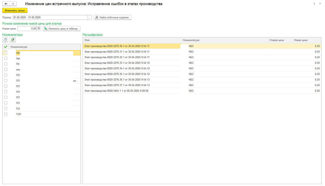Open period chooser ellipsis button
Screen dimensions: 325x186
[90, 17]
